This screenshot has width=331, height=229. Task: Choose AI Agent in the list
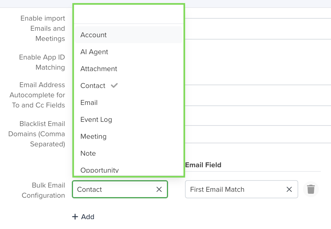(x=128, y=52)
